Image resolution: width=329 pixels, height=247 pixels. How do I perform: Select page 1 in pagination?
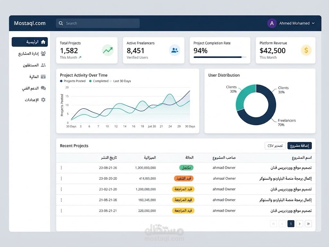(291, 224)
